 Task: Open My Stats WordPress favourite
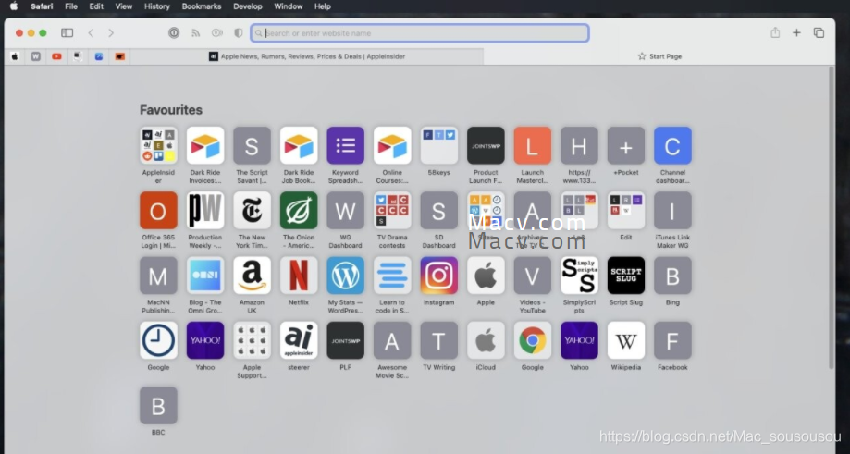[345, 276]
